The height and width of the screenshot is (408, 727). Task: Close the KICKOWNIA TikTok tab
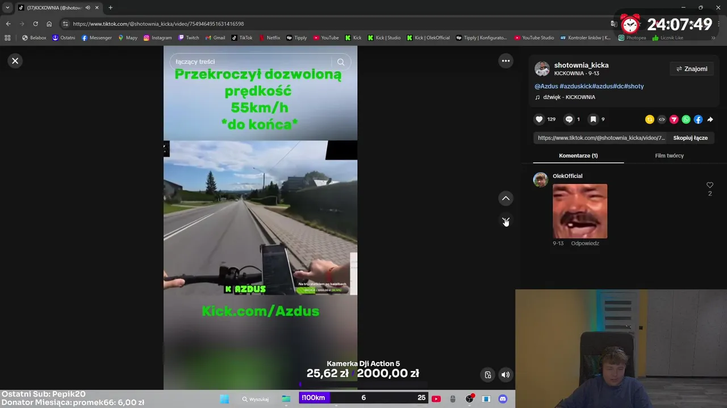coord(97,7)
